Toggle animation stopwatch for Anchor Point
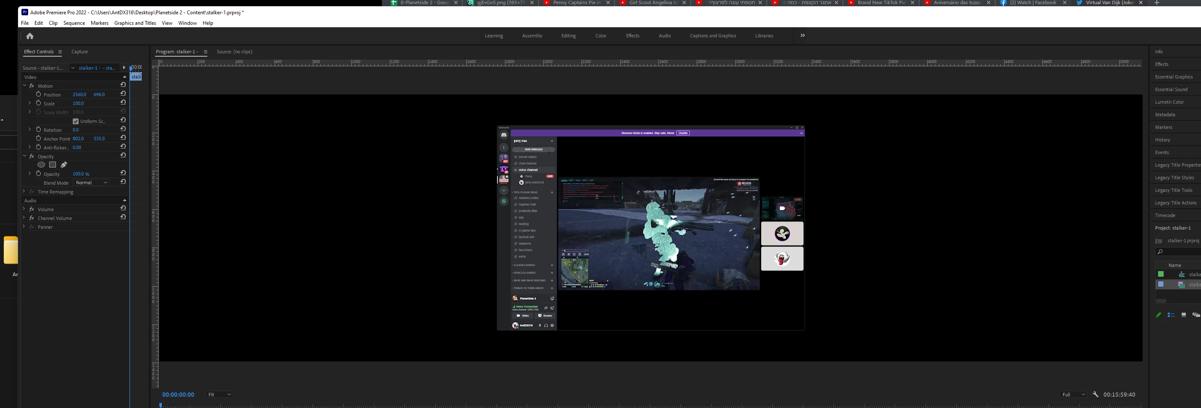The height and width of the screenshot is (408, 1201). pyautogui.click(x=39, y=139)
